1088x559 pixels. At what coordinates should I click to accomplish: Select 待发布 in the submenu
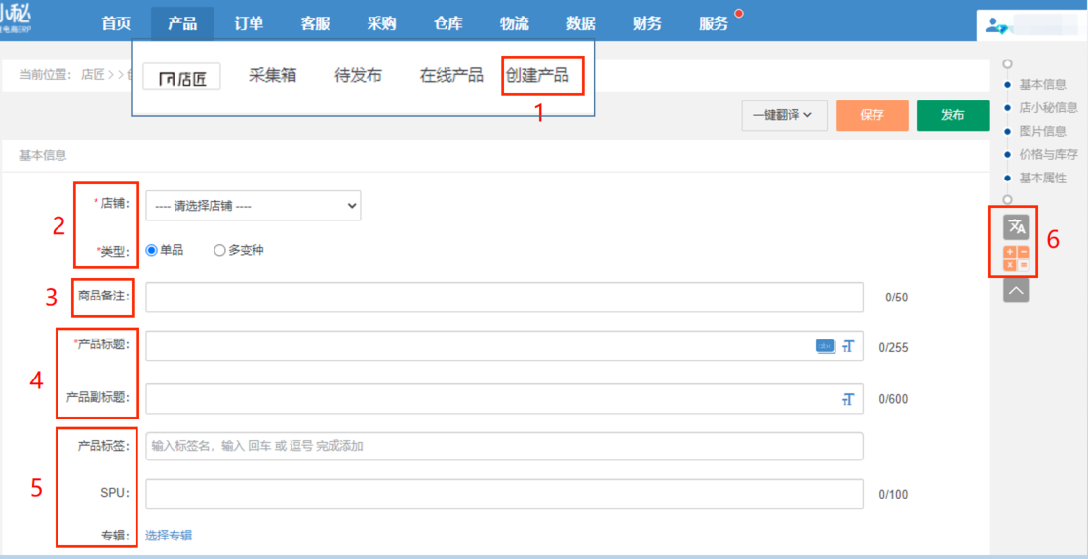click(x=358, y=76)
